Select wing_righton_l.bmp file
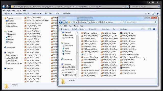 [128, 73]
